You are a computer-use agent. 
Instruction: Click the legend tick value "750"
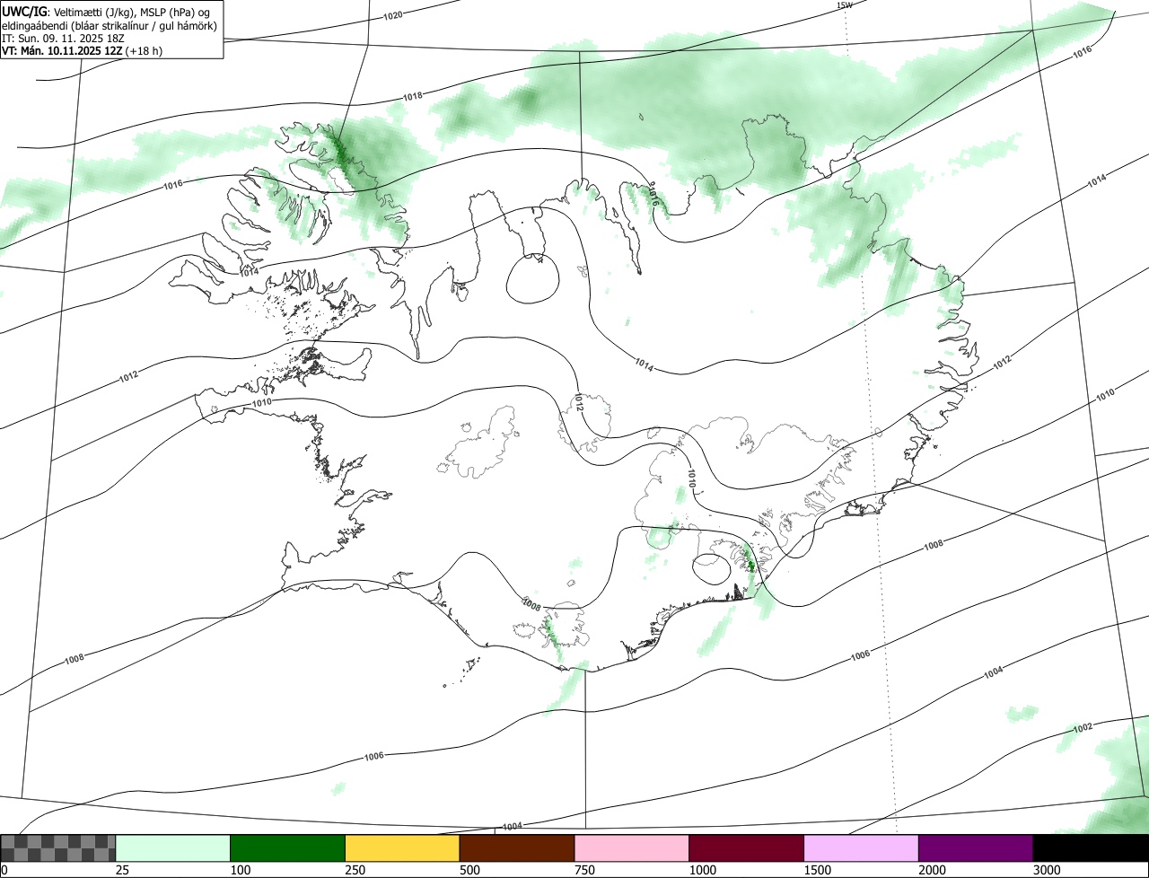point(583,871)
